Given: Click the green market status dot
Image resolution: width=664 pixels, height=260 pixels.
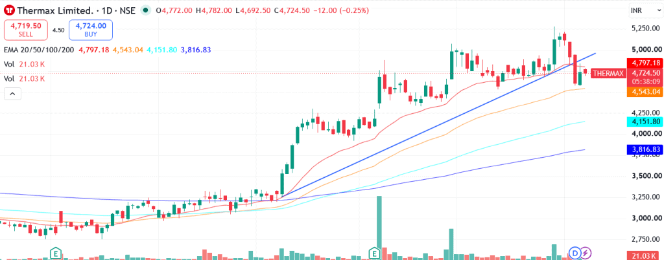Looking at the screenshot, I should (146, 10).
